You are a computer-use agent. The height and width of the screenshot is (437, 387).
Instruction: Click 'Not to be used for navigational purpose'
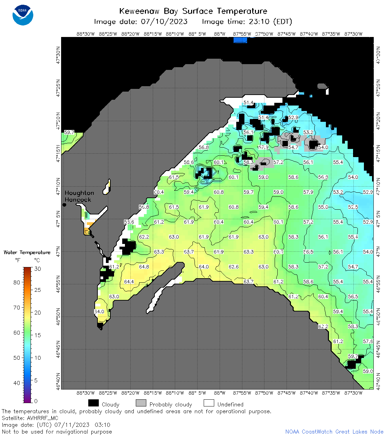click(57, 432)
